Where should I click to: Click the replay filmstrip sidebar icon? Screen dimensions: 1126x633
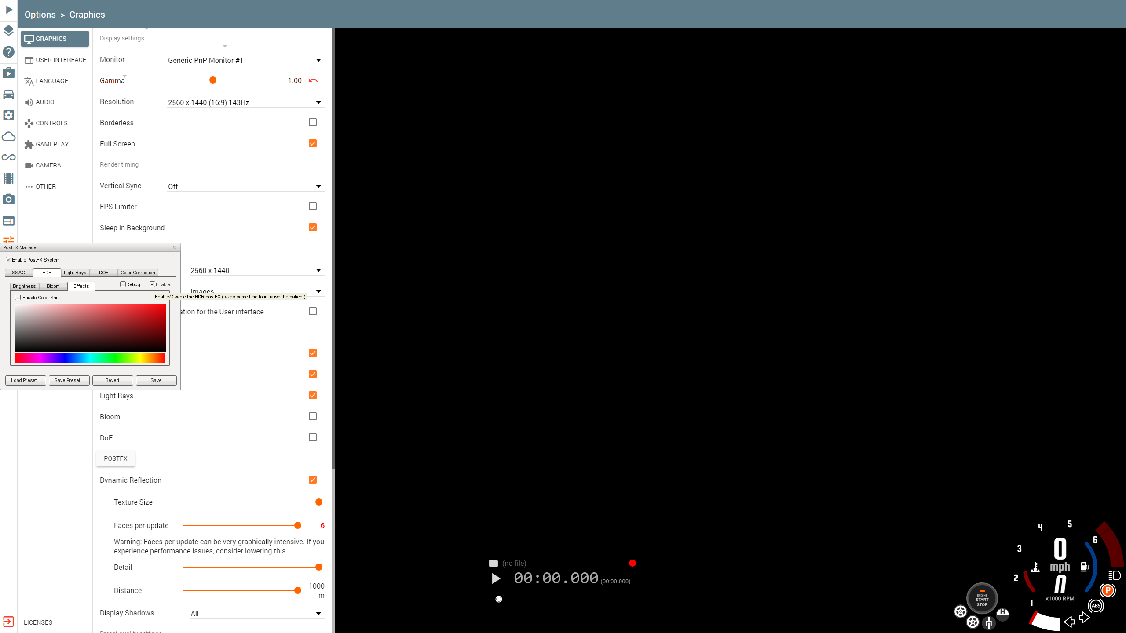pyautogui.click(x=8, y=178)
